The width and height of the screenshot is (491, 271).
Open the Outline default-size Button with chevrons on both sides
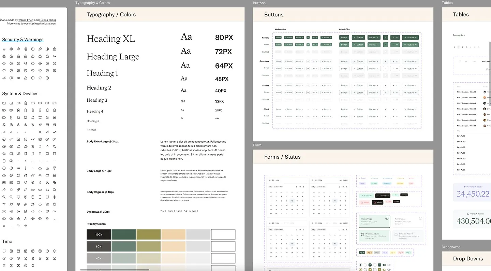pyautogui.click(x=410, y=85)
